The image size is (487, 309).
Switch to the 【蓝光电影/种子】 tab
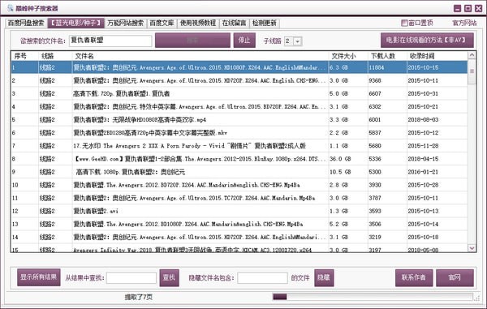pyautogui.click(x=75, y=23)
